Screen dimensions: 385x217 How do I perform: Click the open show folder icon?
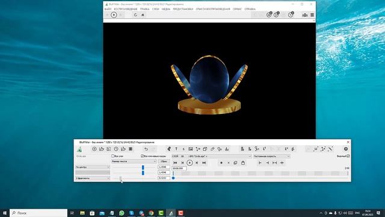click(x=102, y=149)
